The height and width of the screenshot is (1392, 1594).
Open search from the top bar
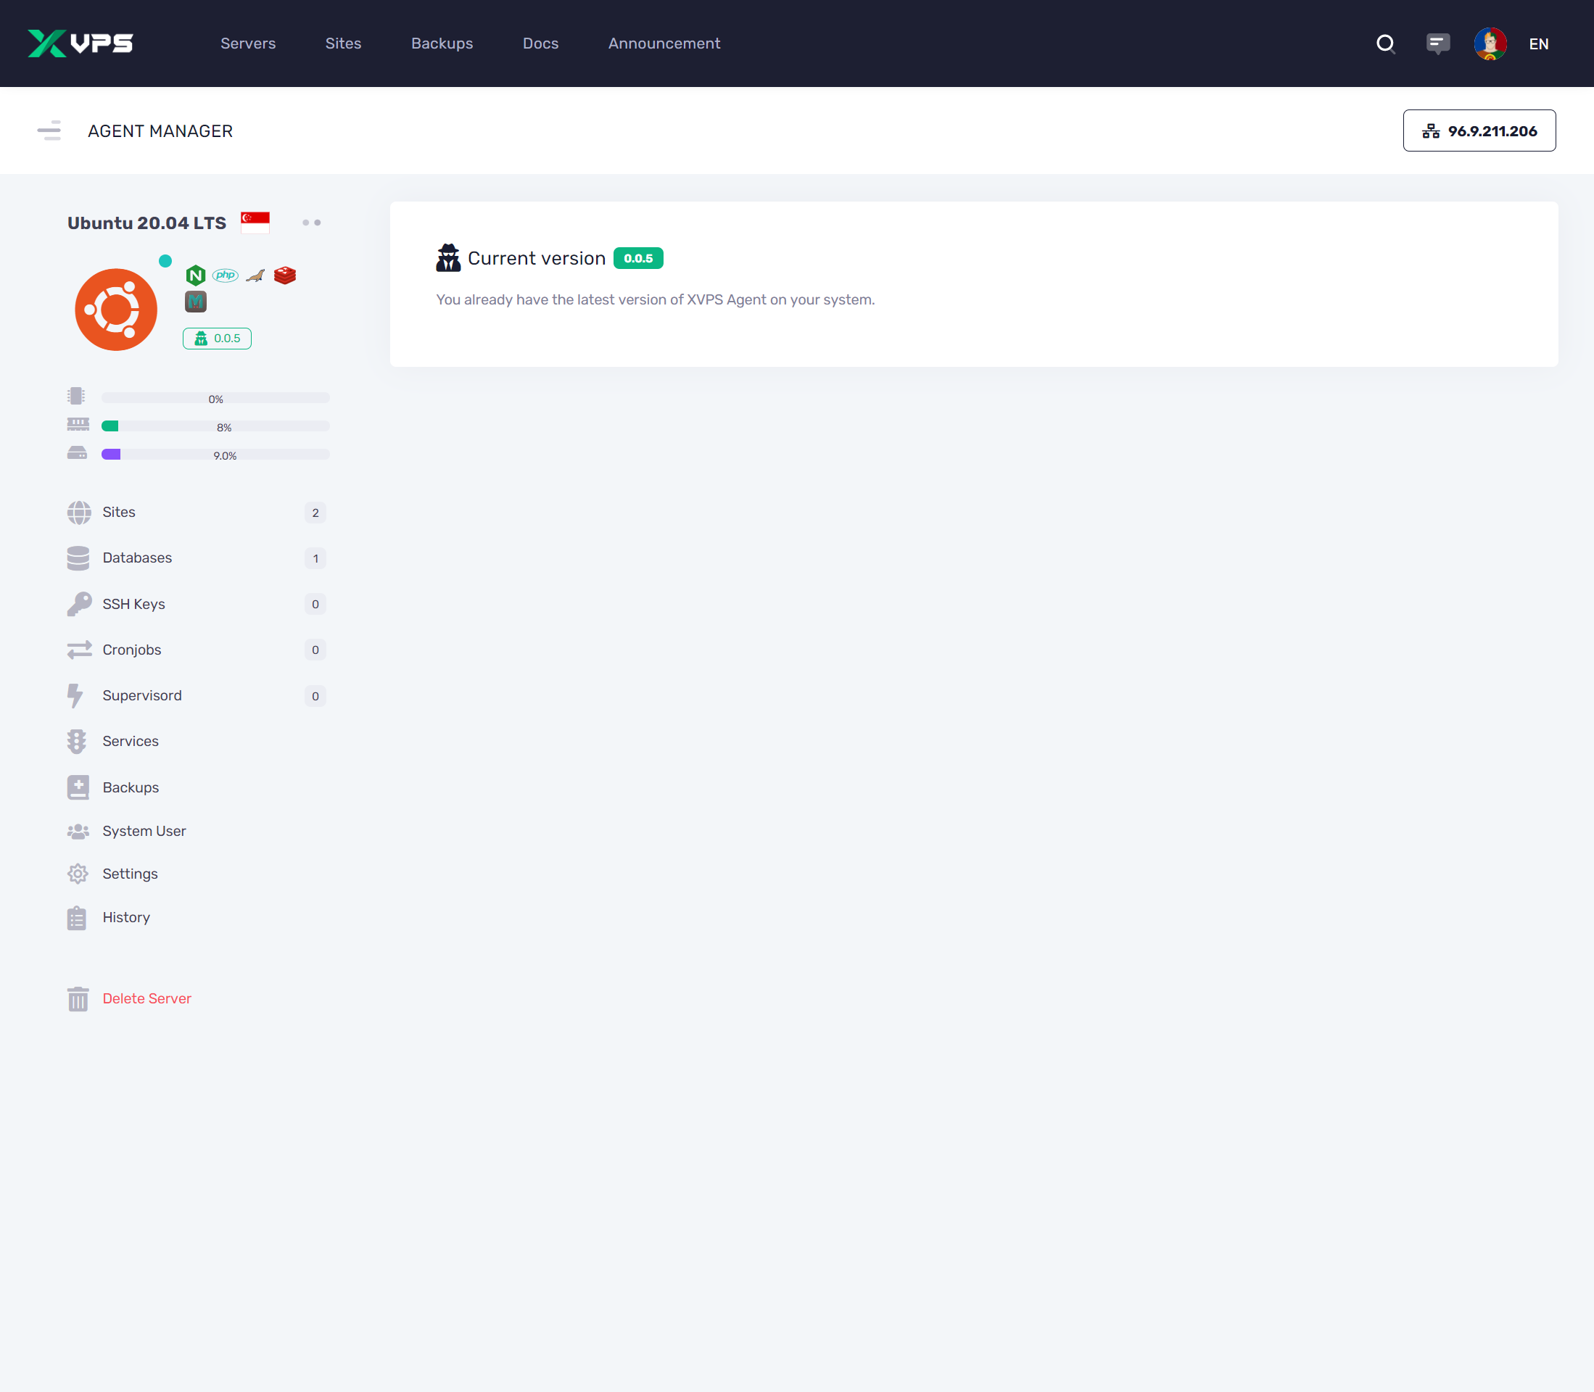[1386, 43]
